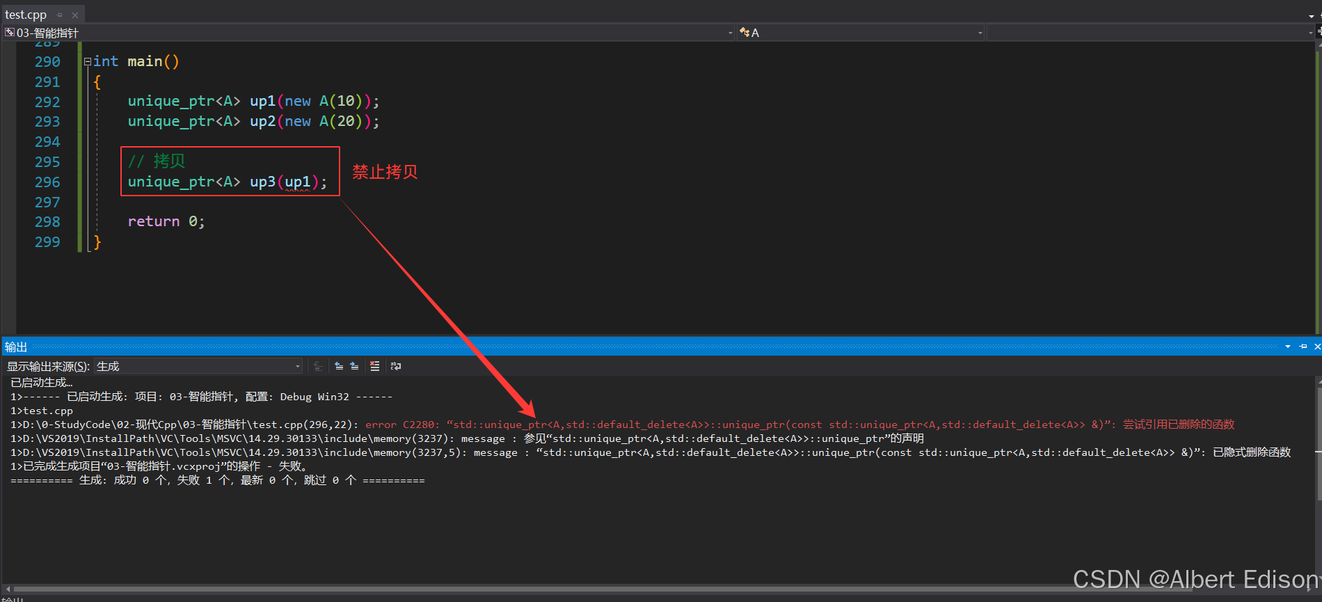Open the 显示输出来源 dropdown showing 生成
Viewport: 1322px width, 602px height.
(x=198, y=366)
